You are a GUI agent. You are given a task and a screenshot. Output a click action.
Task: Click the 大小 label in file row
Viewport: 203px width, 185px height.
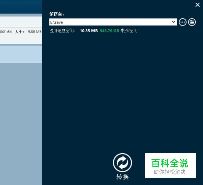(x=20, y=32)
